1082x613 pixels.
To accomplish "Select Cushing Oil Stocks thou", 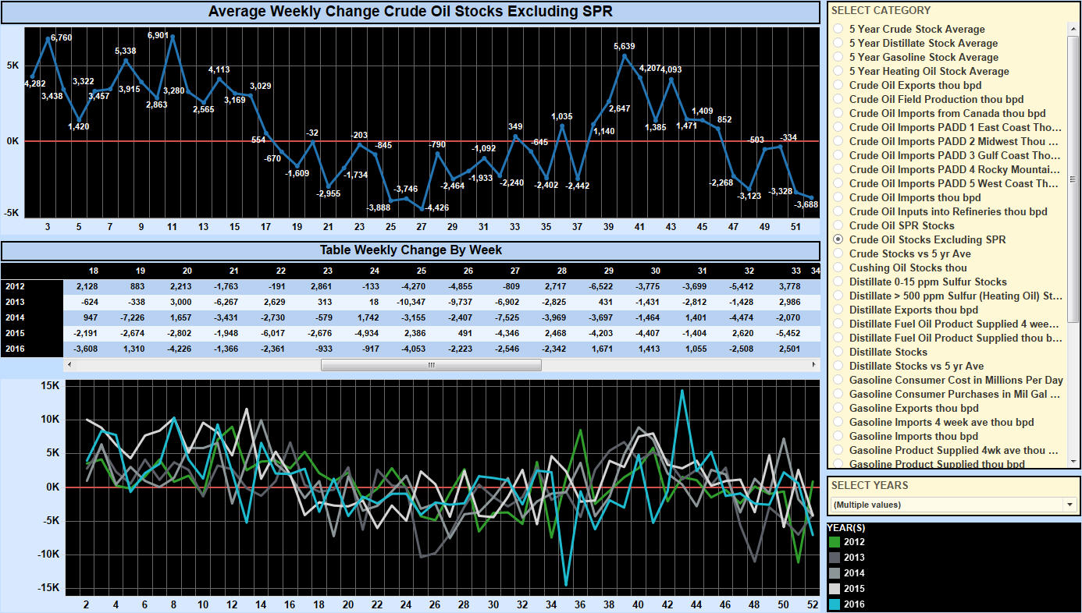I will click(x=838, y=268).
